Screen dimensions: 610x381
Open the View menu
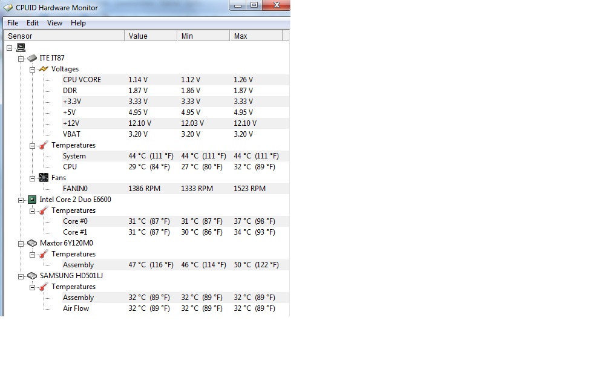[55, 23]
